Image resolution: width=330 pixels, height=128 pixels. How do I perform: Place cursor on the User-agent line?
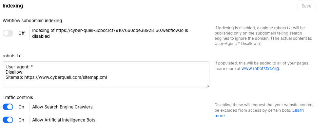coord(20,67)
